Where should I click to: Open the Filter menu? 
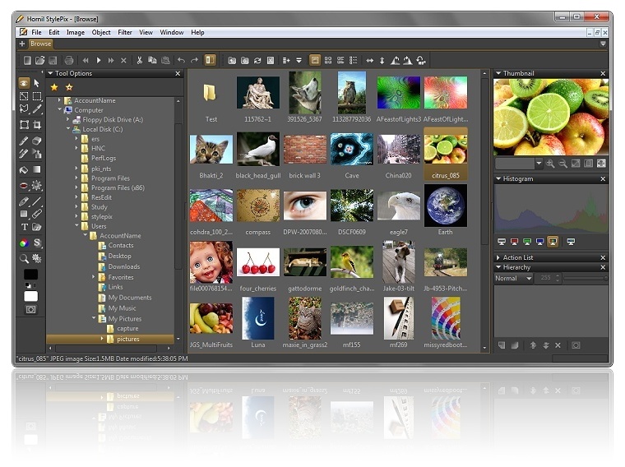pyautogui.click(x=124, y=32)
